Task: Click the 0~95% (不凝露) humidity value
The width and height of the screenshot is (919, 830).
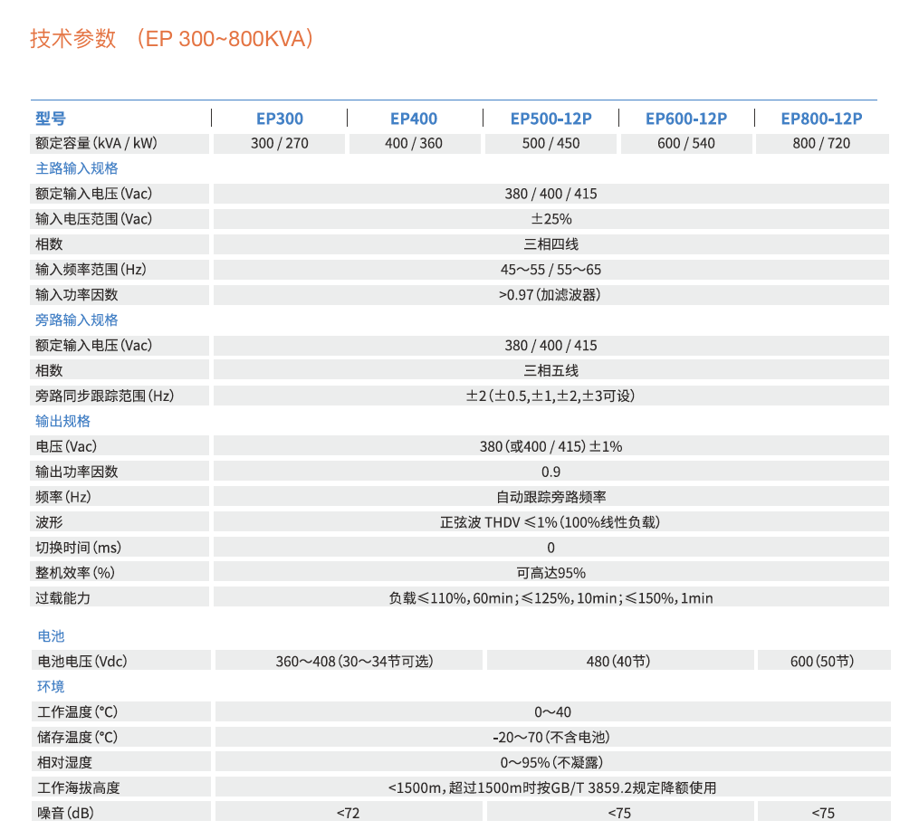Action: [551, 763]
